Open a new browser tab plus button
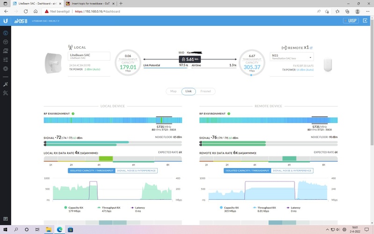This screenshot has width=374, height=234. [x=121, y=3]
